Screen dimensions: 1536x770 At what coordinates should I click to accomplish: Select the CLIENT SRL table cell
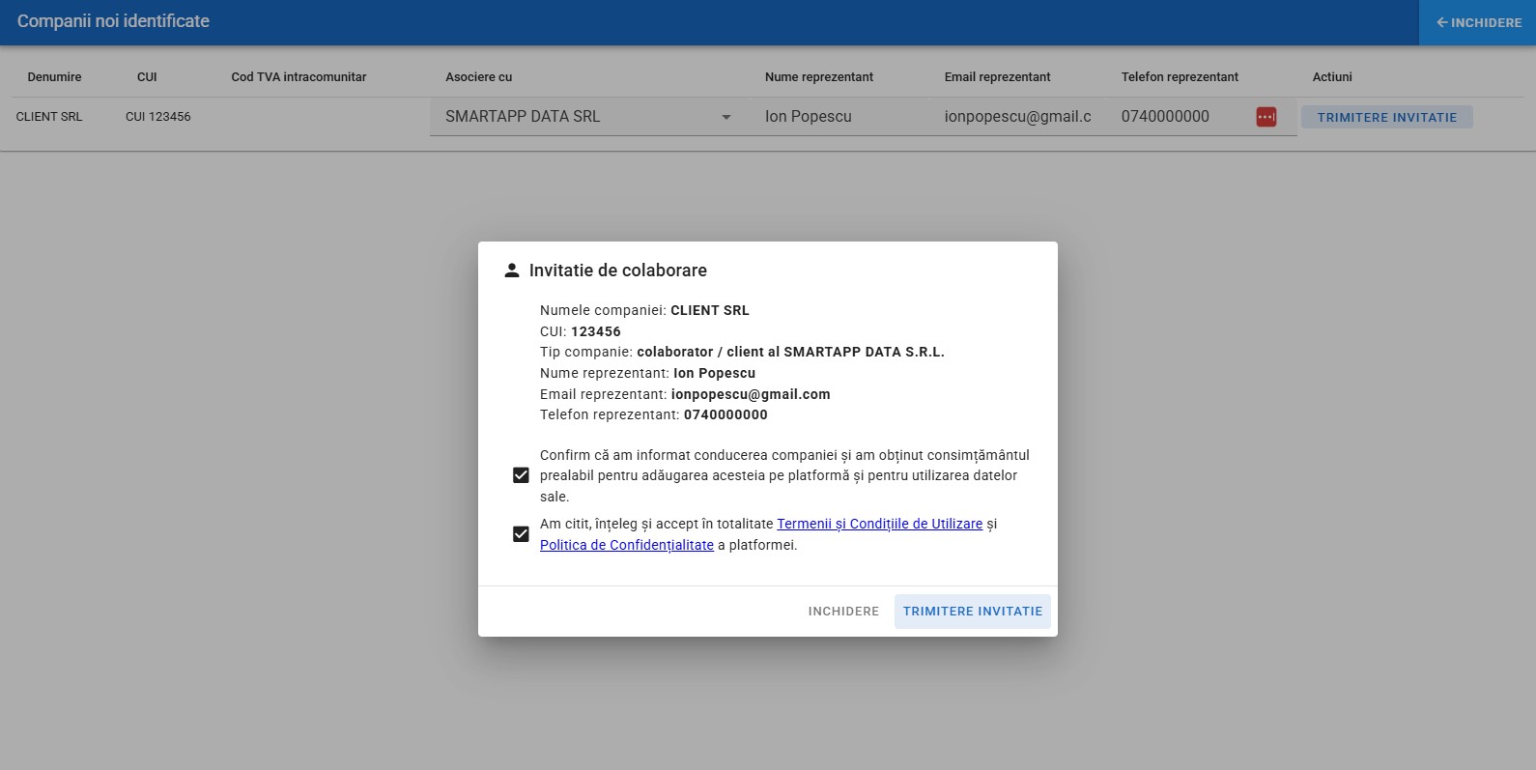(49, 117)
